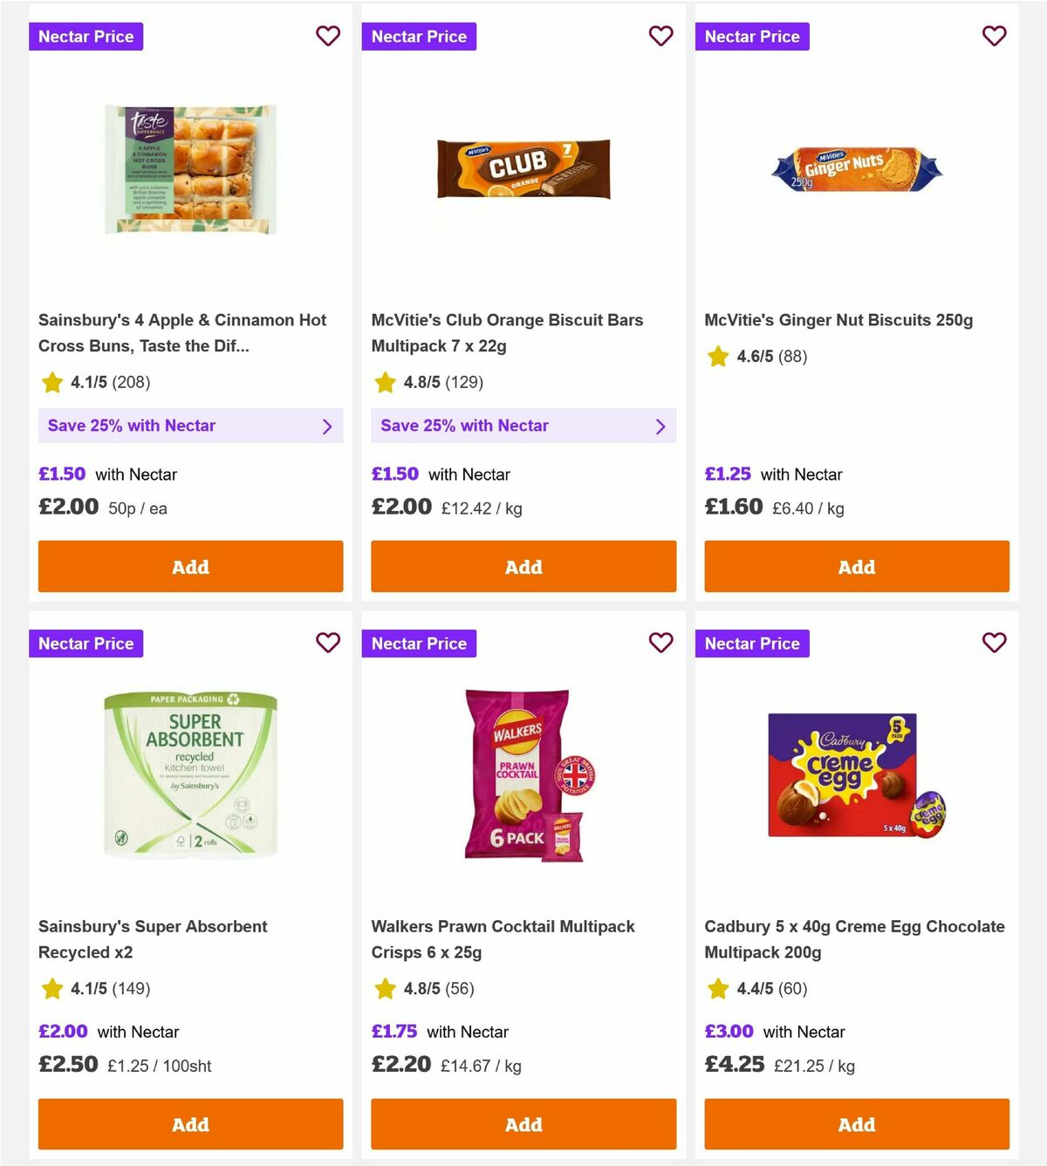This screenshot has width=1047, height=1166.
Task: Click the chevron on the Club Orange Nectar savings banner
Action: [660, 426]
